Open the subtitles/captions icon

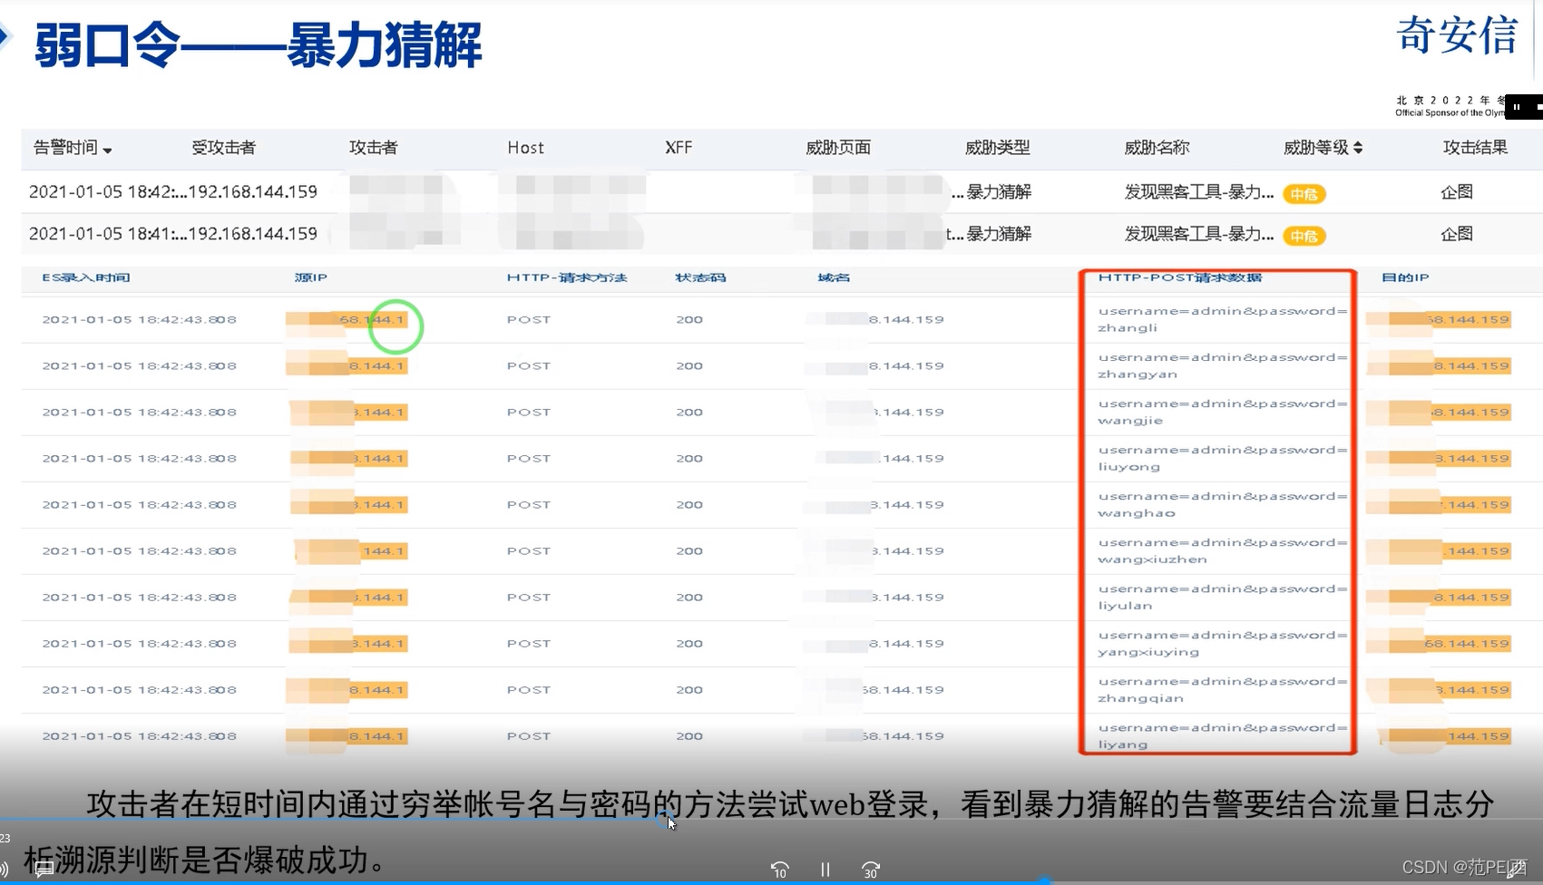pos(44,870)
